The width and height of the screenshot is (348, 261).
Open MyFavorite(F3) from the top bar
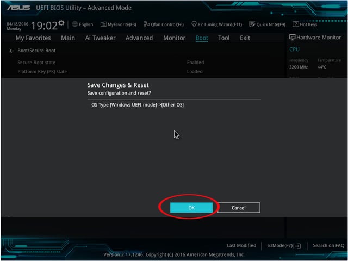(x=122, y=24)
